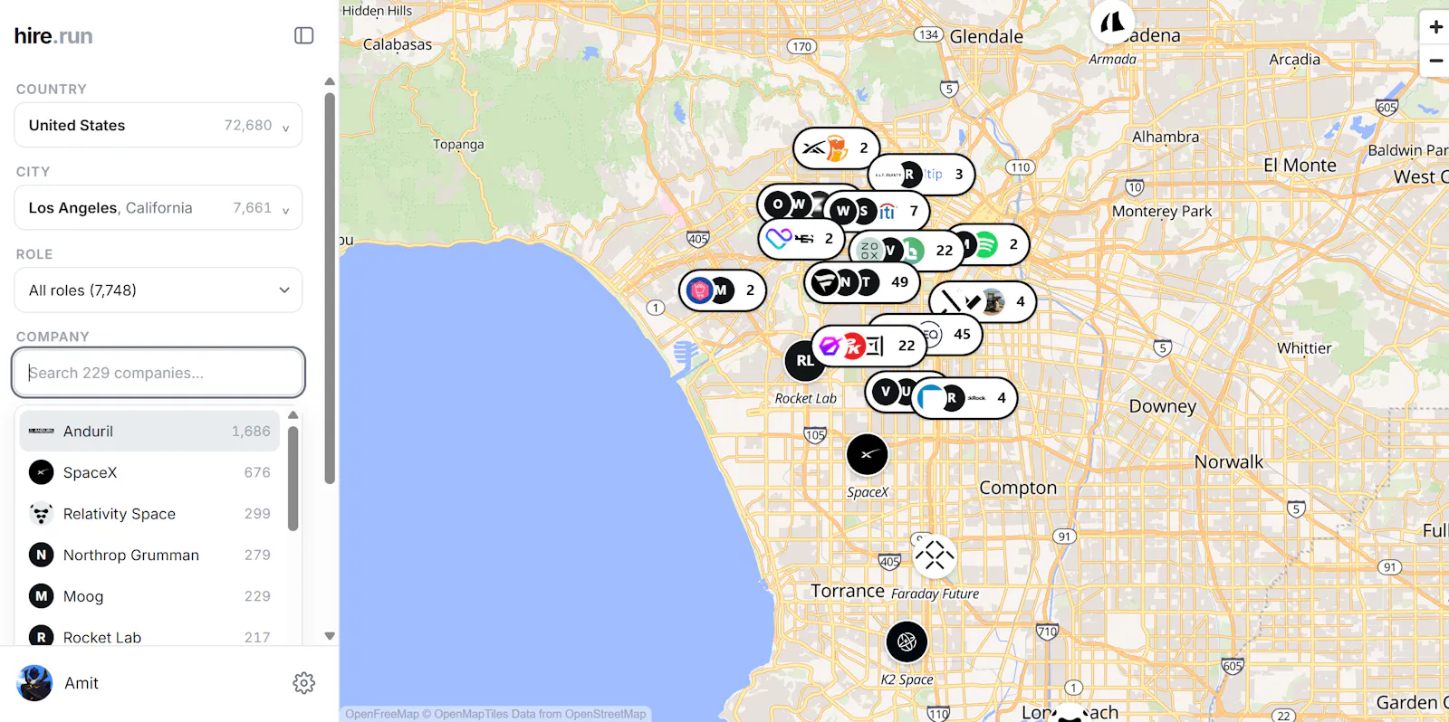Open the 4 cluster with the BlackRock logo
Viewport: 1449px width, 722px height.
click(x=964, y=398)
